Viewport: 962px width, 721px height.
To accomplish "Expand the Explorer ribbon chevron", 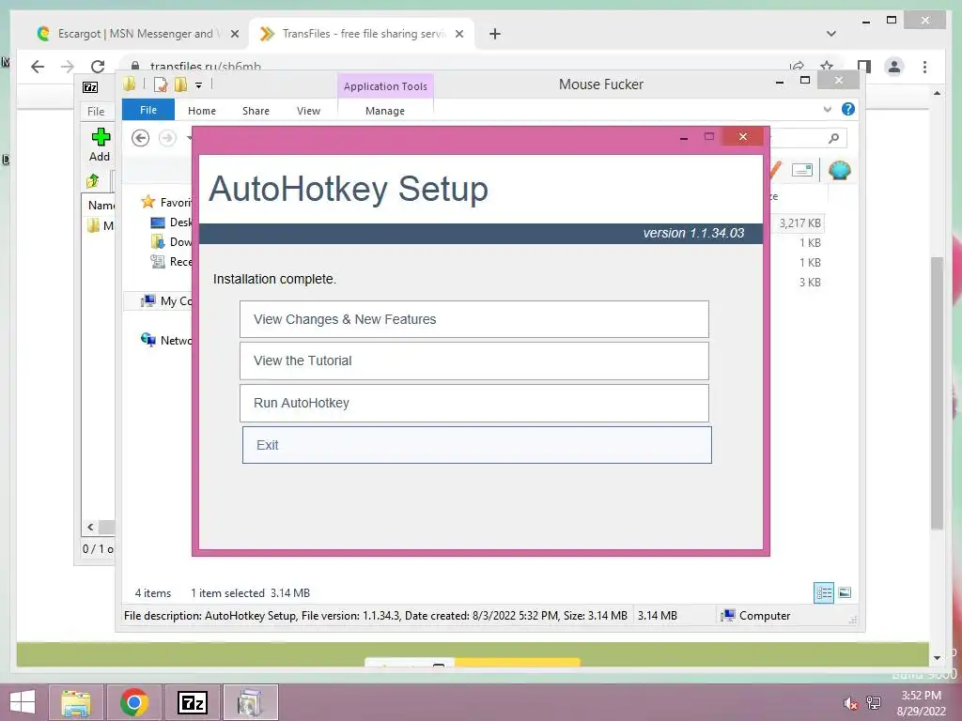I will (x=827, y=109).
